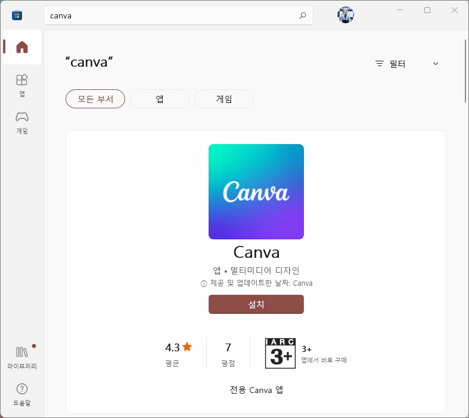Select the 모든 부서 tab

tap(95, 99)
